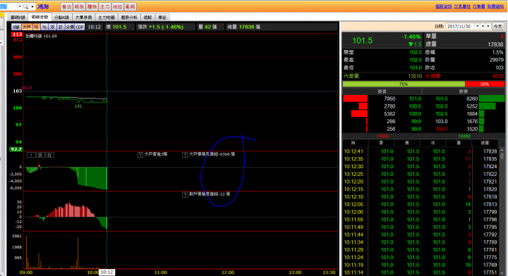Image resolution: width=508 pixels, height=276 pixels.
Task: Click the plus icon next to the search
Action: [32, 6]
